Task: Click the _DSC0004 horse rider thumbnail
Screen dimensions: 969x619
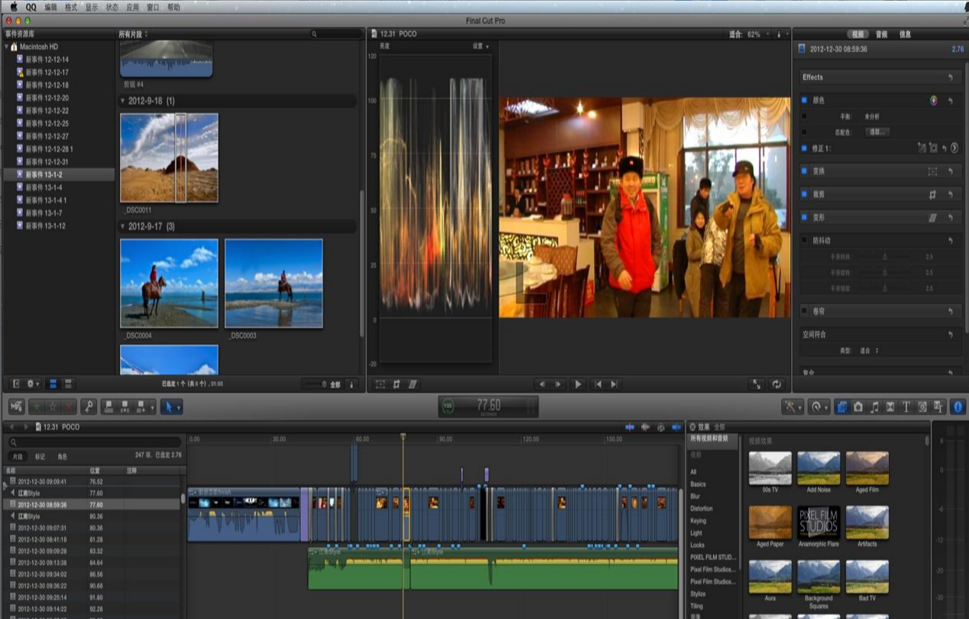Action: click(169, 283)
